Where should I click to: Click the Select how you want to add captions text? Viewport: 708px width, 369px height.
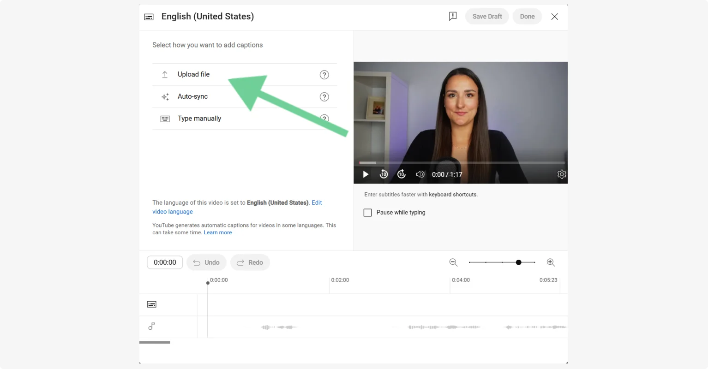coord(208,45)
